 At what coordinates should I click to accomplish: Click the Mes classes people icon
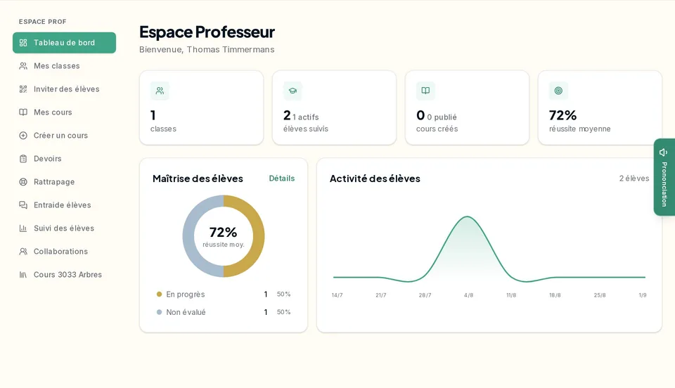pyautogui.click(x=23, y=66)
